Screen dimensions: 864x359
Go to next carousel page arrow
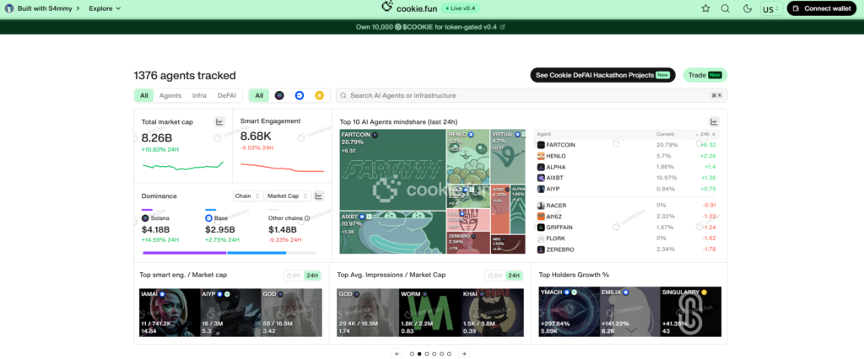pyautogui.click(x=464, y=353)
